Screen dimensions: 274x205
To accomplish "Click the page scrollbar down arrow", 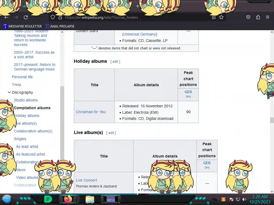I will 272,192.
